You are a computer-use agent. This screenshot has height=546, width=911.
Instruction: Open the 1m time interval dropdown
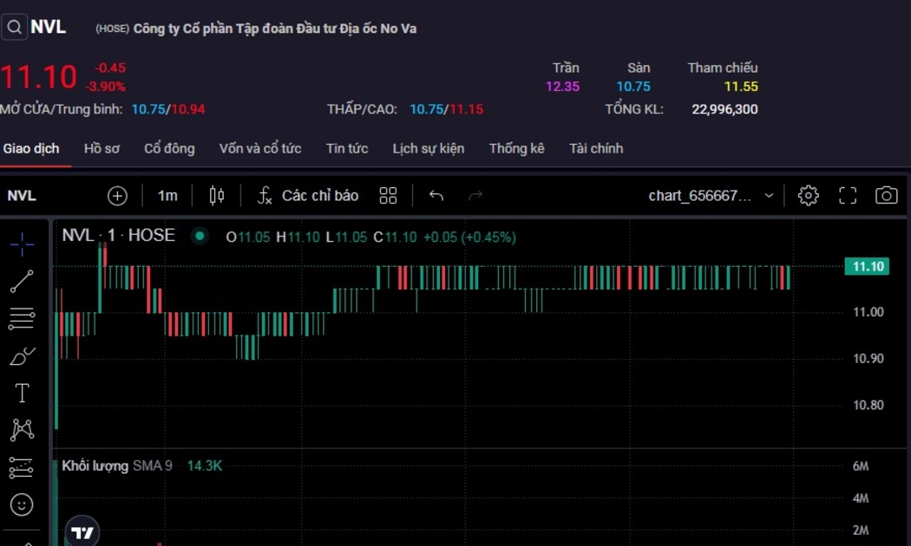pos(167,196)
